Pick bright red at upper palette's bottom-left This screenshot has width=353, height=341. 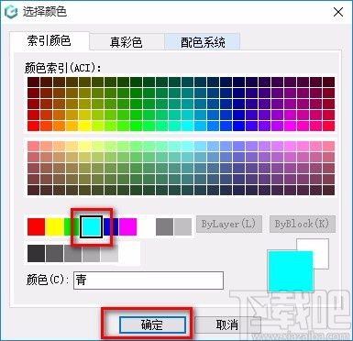[33, 126]
